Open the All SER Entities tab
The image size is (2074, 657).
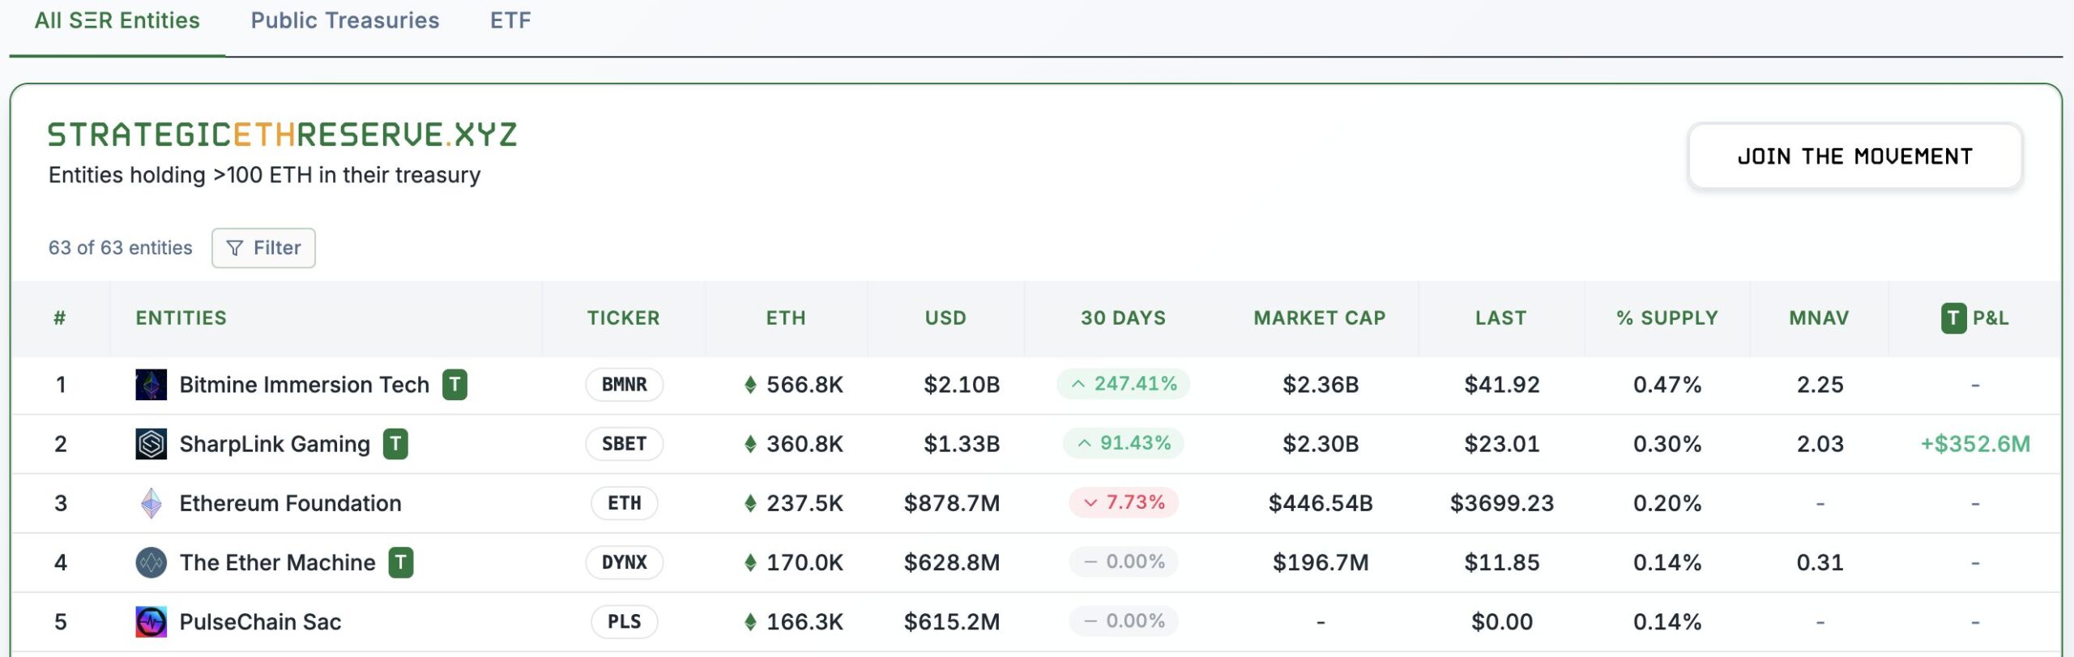(x=117, y=20)
